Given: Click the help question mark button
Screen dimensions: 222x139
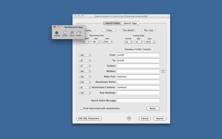Looking at the screenshot, I should point(129,118).
